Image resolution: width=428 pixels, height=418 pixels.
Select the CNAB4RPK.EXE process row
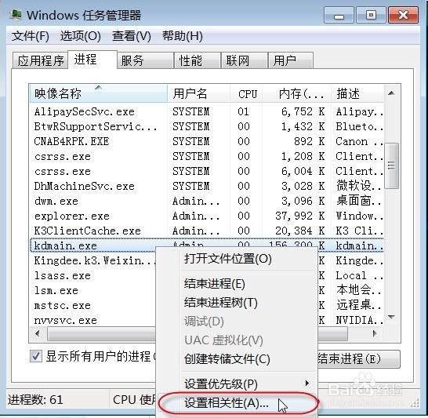point(207,141)
